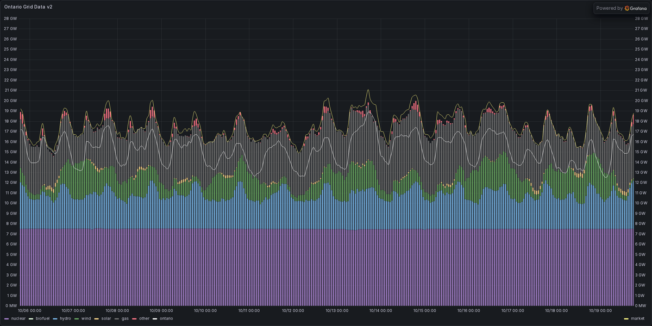
Task: Open the Powered by Grafana link
Action: 621,8
